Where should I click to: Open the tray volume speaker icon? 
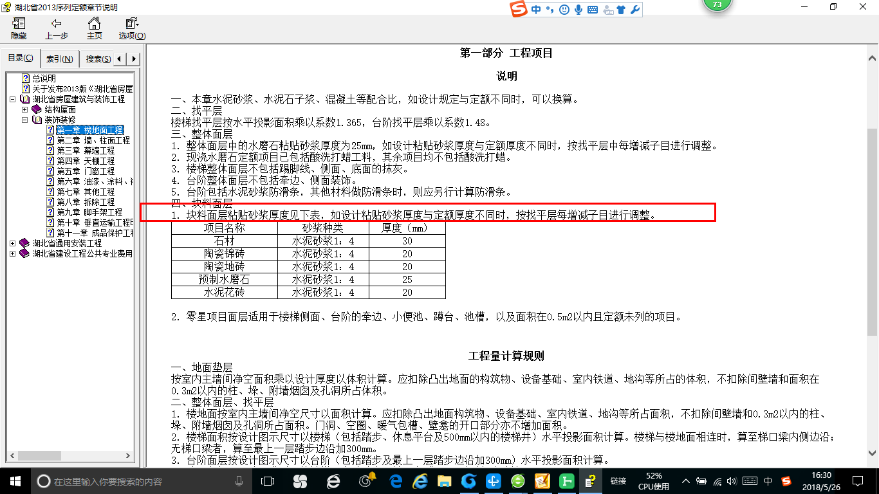pyautogui.click(x=733, y=480)
